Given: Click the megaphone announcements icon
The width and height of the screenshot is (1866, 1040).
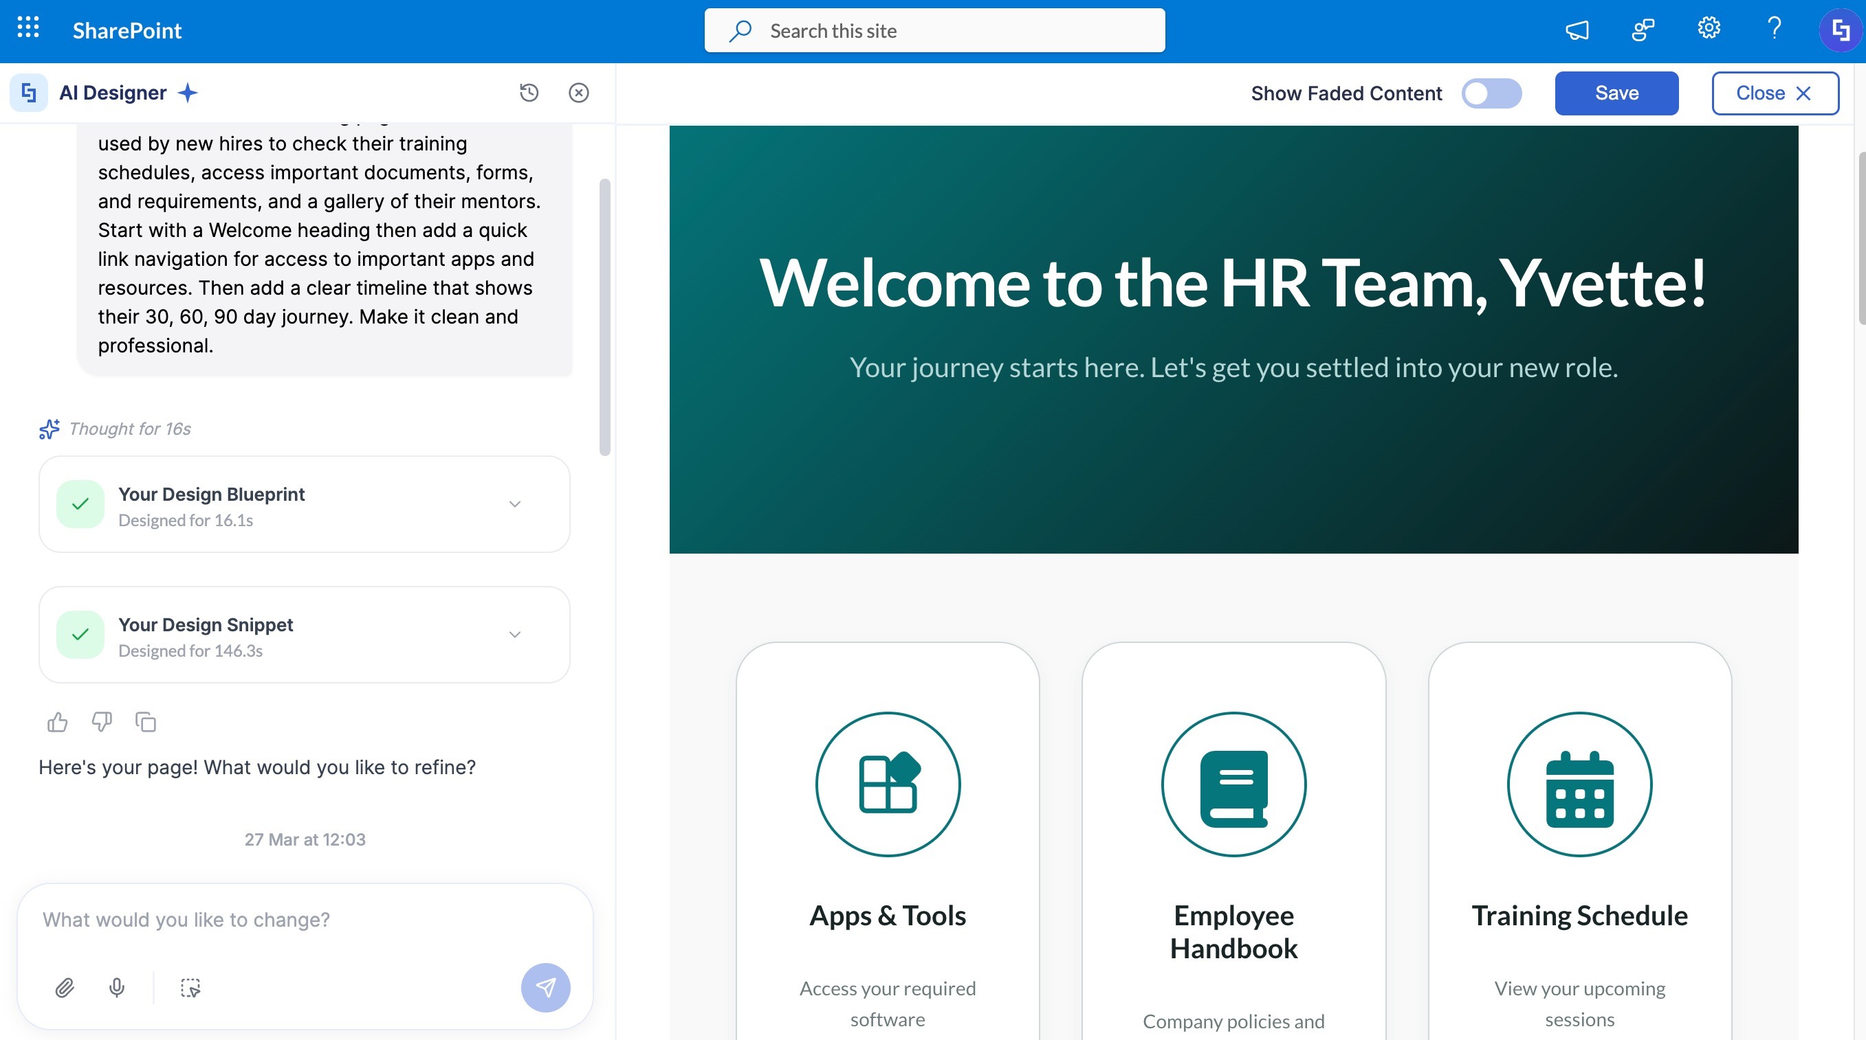Looking at the screenshot, I should click(1577, 30).
